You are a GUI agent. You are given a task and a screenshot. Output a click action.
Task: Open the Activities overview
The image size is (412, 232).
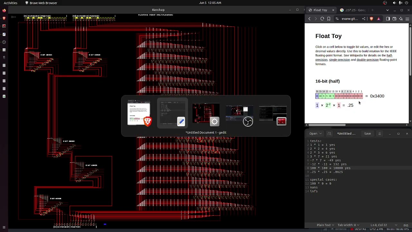coord(11,3)
